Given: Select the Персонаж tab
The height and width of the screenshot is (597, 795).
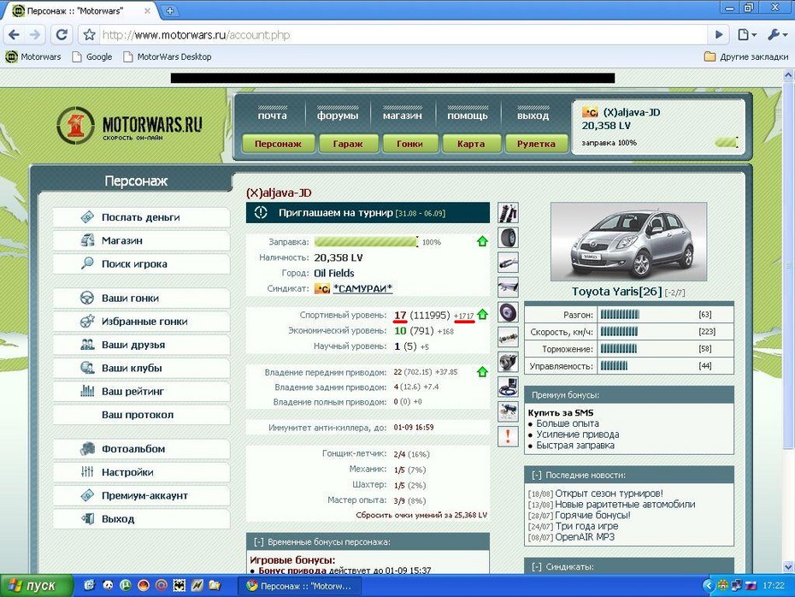Looking at the screenshot, I should coord(278,144).
